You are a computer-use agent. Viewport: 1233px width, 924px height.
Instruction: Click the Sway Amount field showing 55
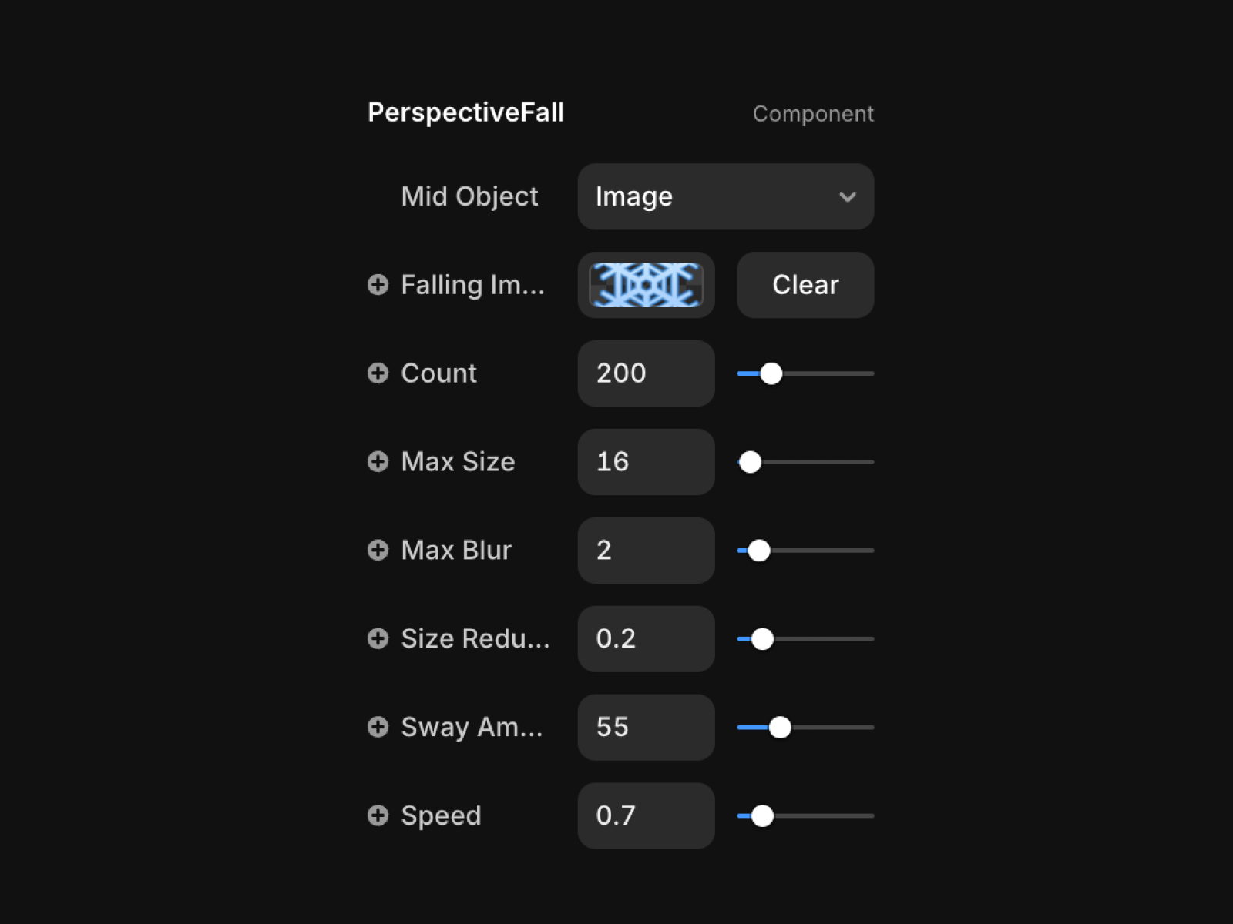point(647,728)
